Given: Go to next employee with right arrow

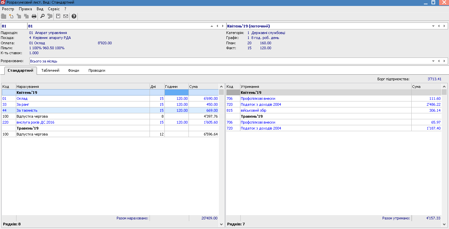Looking at the screenshot, I should [223, 26].
